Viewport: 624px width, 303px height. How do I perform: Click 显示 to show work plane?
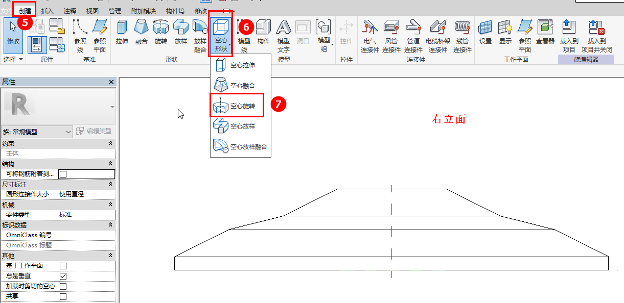(x=505, y=32)
